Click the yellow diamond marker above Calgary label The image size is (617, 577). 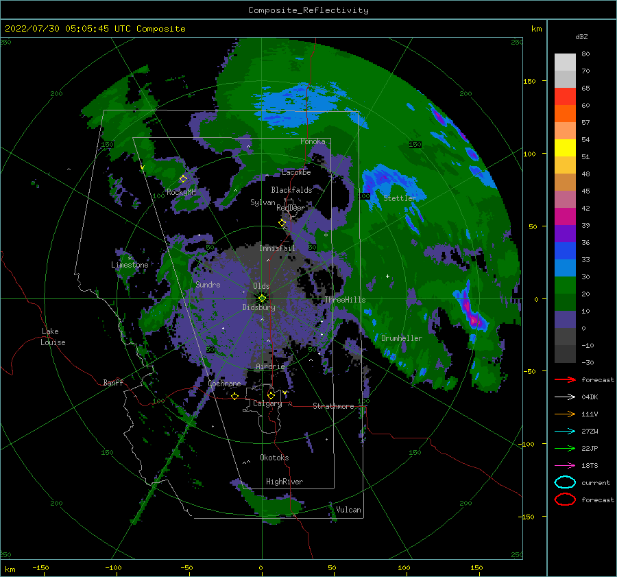tap(271, 395)
